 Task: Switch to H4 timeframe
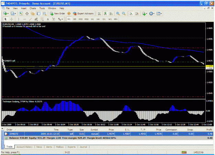pyautogui.click(x=98, y=19)
